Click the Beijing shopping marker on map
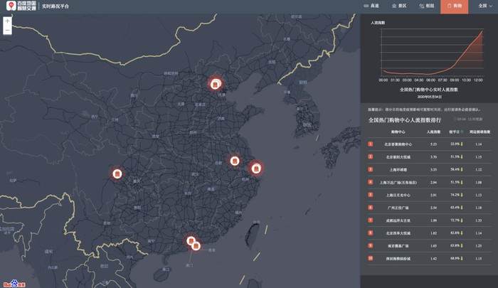Screen dimensions: 498x288 [x=215, y=84]
